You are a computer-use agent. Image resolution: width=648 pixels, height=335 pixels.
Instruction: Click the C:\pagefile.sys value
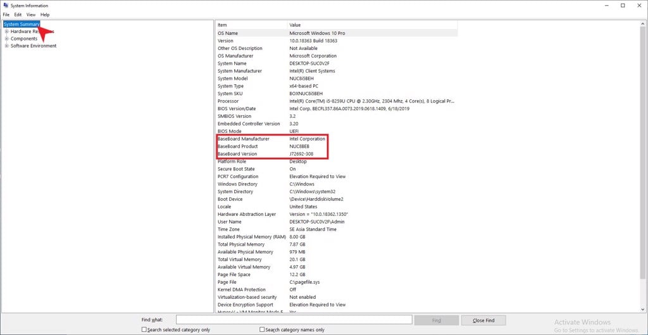(304, 282)
